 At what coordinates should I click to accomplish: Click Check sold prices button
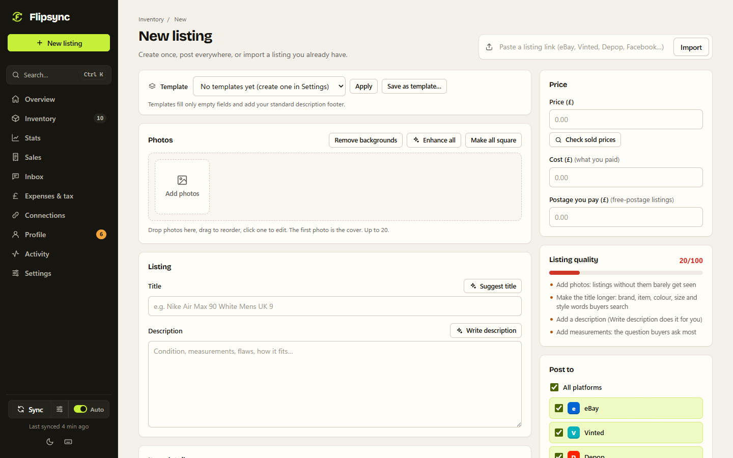pos(585,139)
